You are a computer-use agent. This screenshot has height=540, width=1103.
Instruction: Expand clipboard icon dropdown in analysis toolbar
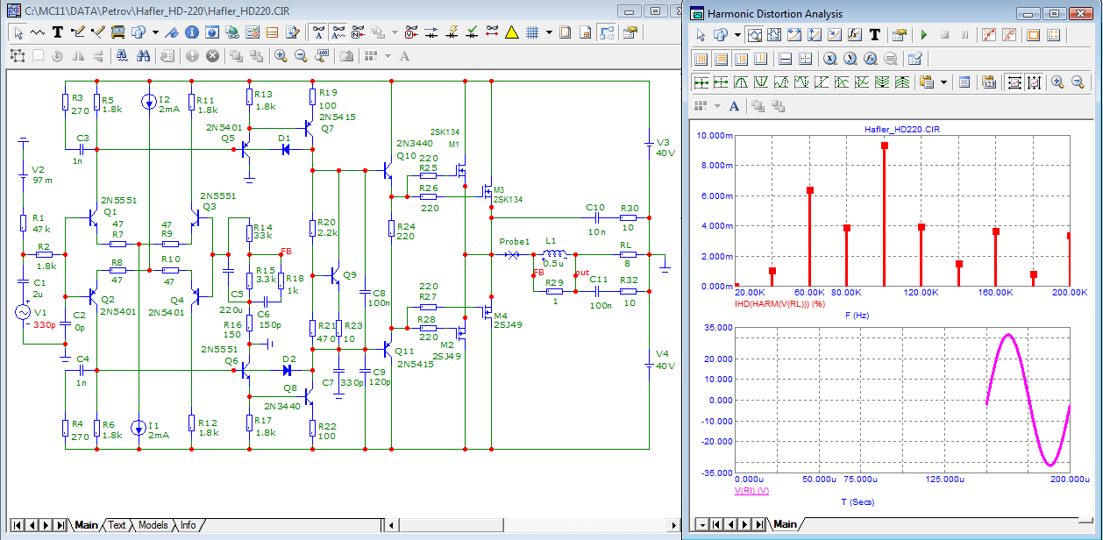[943, 82]
